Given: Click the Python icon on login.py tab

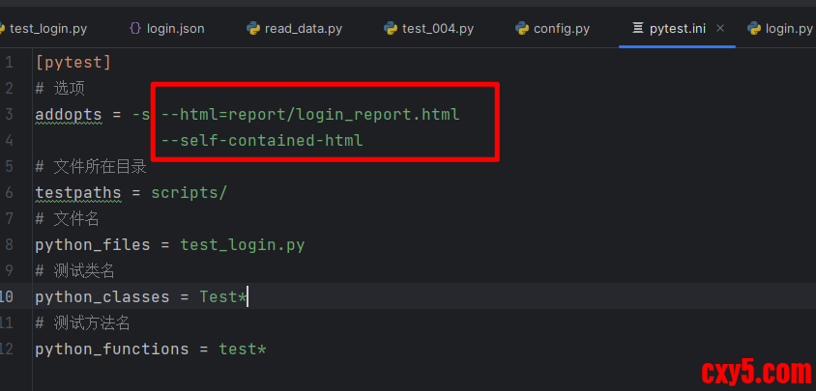Looking at the screenshot, I should pyautogui.click(x=754, y=28).
